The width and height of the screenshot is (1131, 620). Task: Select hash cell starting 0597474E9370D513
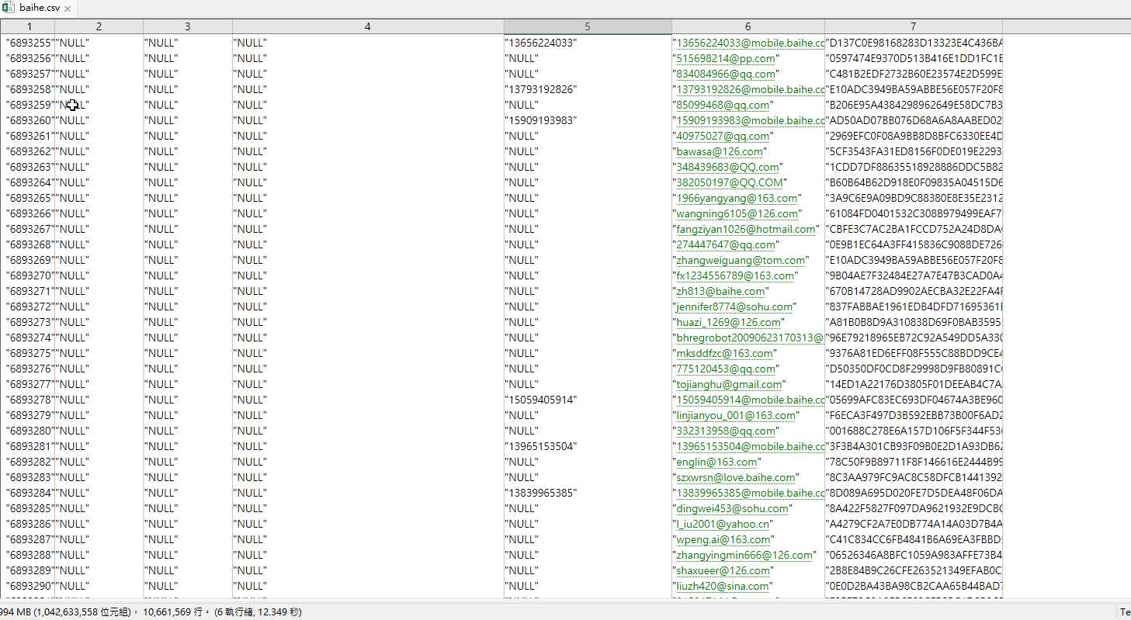(914, 59)
